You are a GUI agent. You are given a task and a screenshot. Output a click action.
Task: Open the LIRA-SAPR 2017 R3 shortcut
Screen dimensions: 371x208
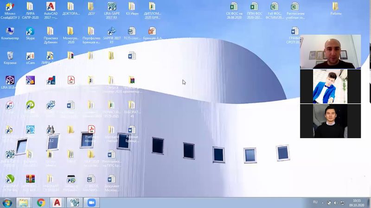click(x=111, y=7)
